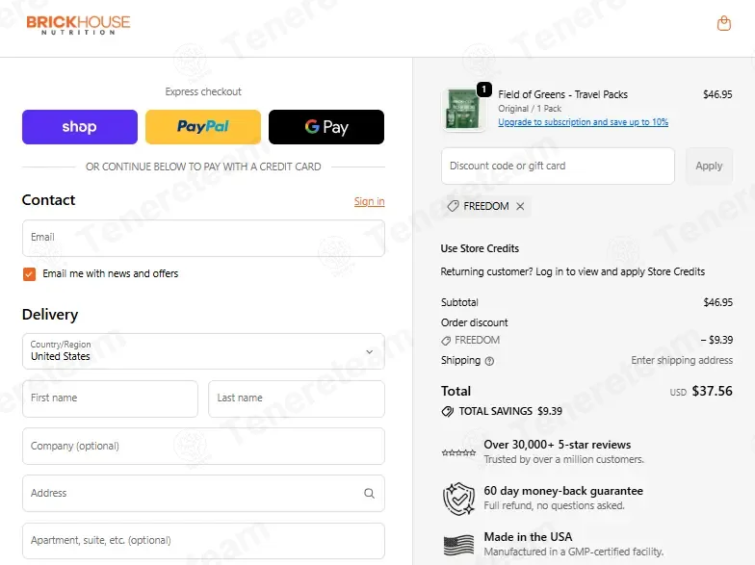Click Upgrade to subscription and save link
This screenshot has width=755, height=565.
(584, 122)
